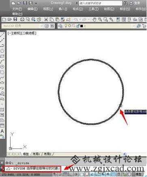Click the Cut scissors icon

click(x=46, y=20)
